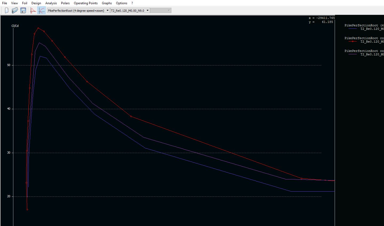The width and height of the screenshot is (384, 226).
Task: Open the Polars menu
Action: tap(65, 3)
